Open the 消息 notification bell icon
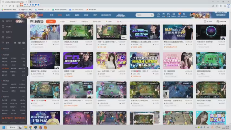 pyautogui.click(x=179, y=14)
